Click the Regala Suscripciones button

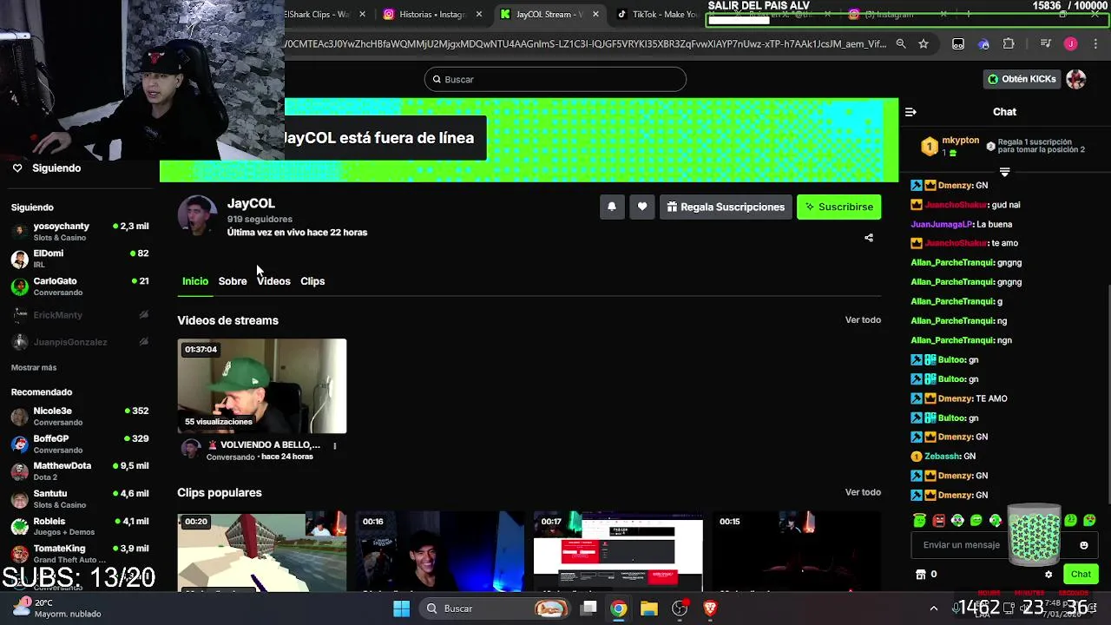(726, 207)
